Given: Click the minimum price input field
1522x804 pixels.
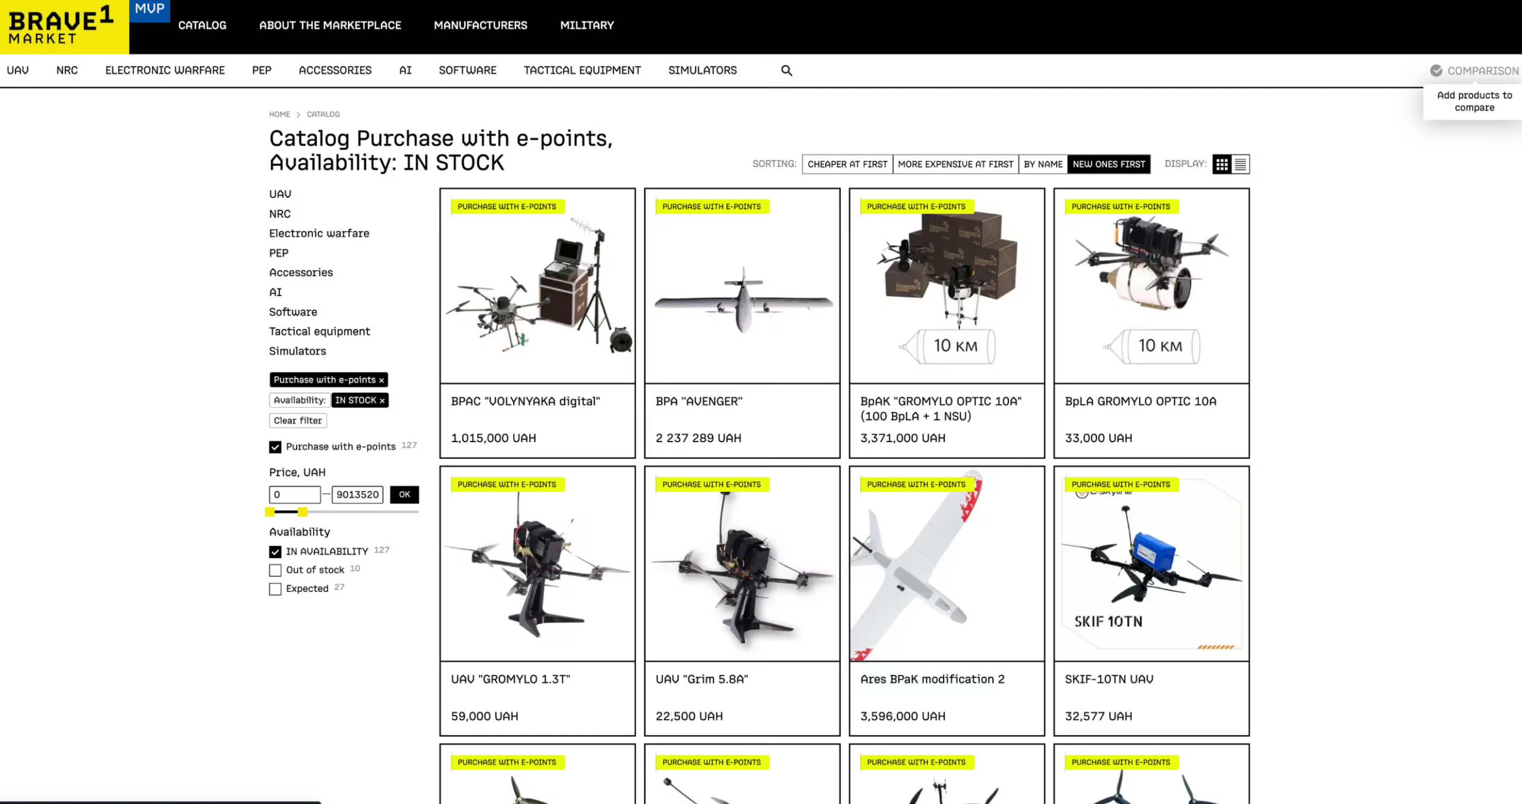Looking at the screenshot, I should point(295,494).
